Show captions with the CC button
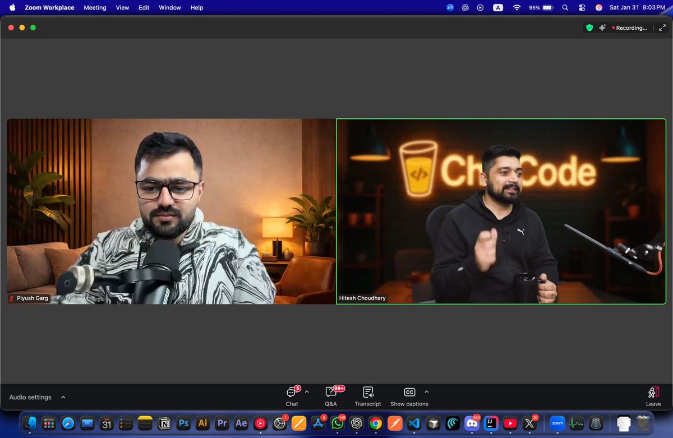Screen dimensions: 673x438 click(409, 396)
